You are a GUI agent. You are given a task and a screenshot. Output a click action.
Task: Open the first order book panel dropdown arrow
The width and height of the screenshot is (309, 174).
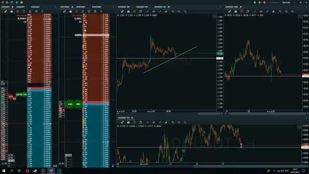point(55,7)
